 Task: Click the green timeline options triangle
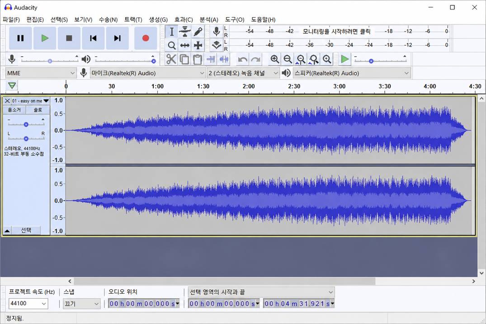click(12, 86)
